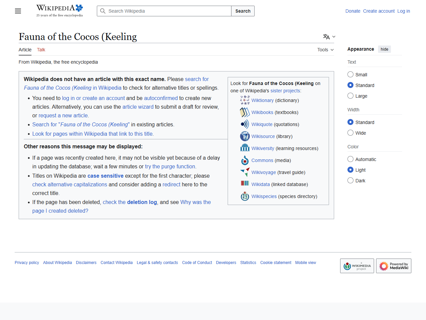Screen dimensions: 426x320
Task: Click the Wikibooks logo icon
Action: [x=245, y=112]
